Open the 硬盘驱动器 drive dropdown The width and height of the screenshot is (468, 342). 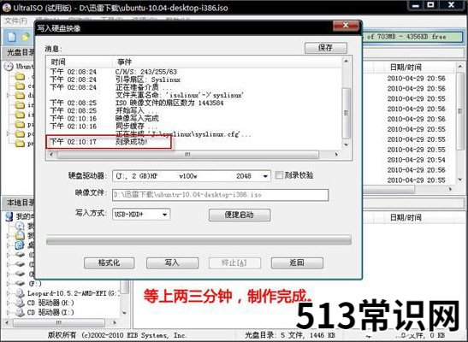[x=192, y=176]
